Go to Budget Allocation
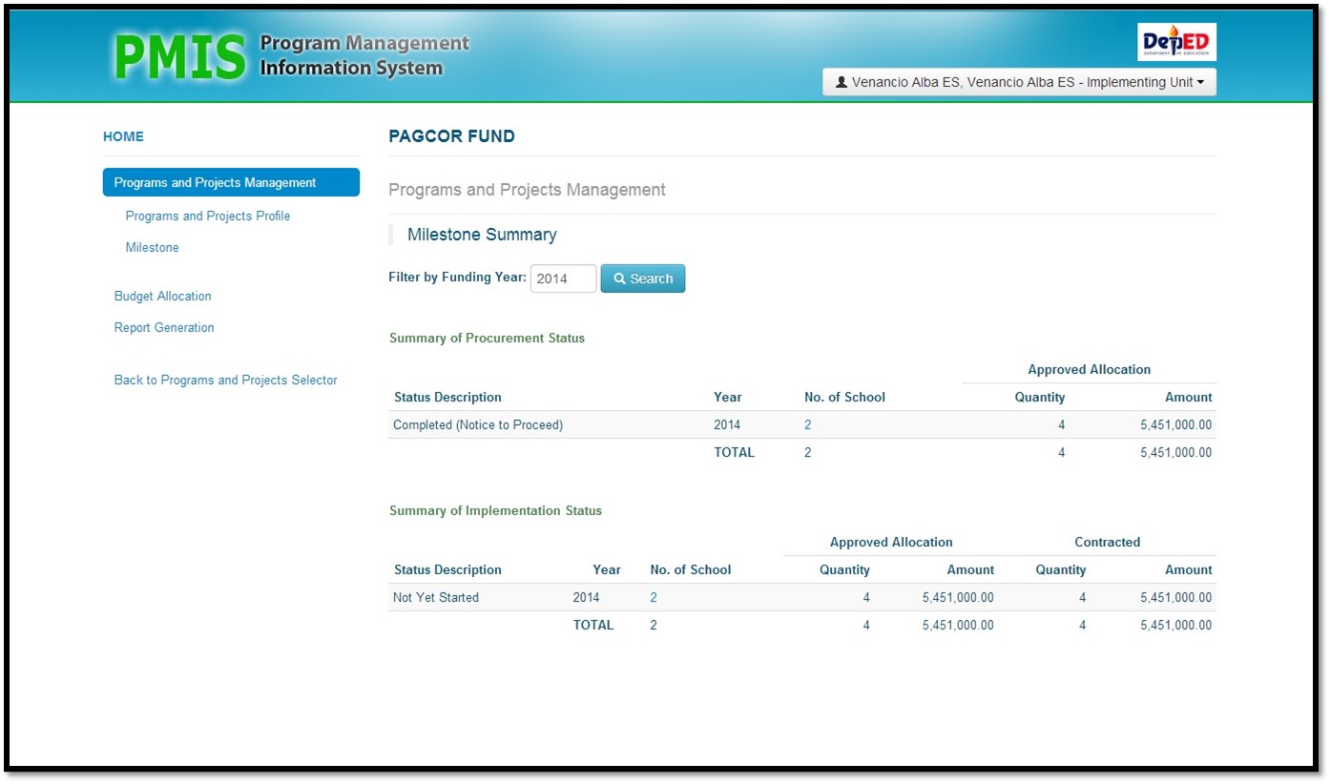Viewport: 1330px width, 784px height. pyautogui.click(x=162, y=296)
